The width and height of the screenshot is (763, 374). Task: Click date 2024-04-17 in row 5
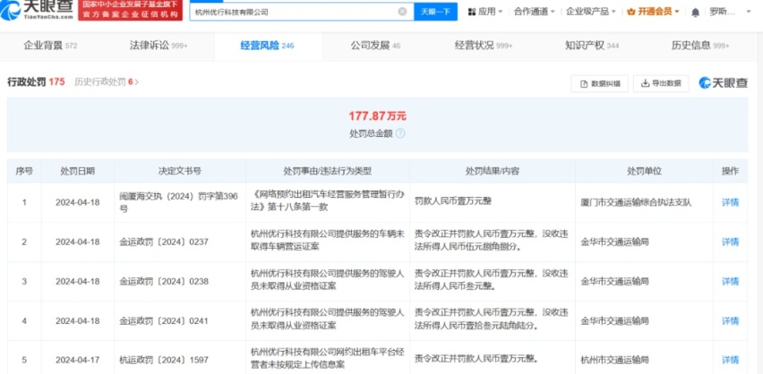pyautogui.click(x=77, y=360)
